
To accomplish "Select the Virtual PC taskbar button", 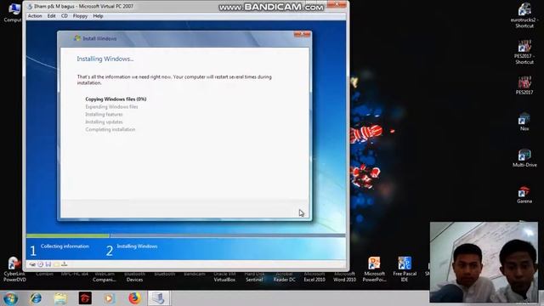I will click(x=159, y=298).
